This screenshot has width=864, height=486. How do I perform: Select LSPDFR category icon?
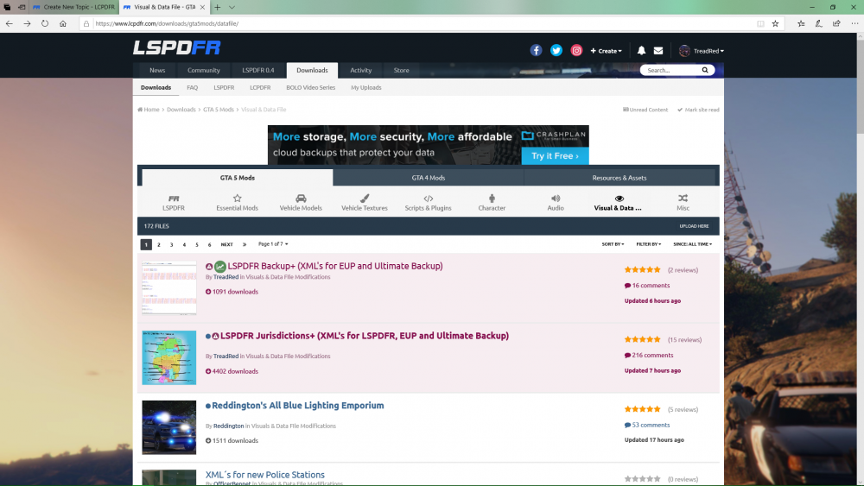[174, 203]
